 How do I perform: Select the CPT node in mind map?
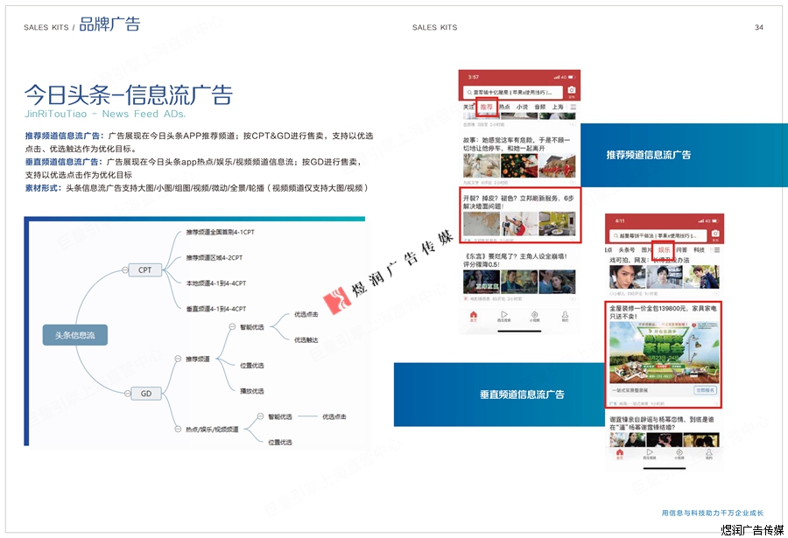coord(144,269)
